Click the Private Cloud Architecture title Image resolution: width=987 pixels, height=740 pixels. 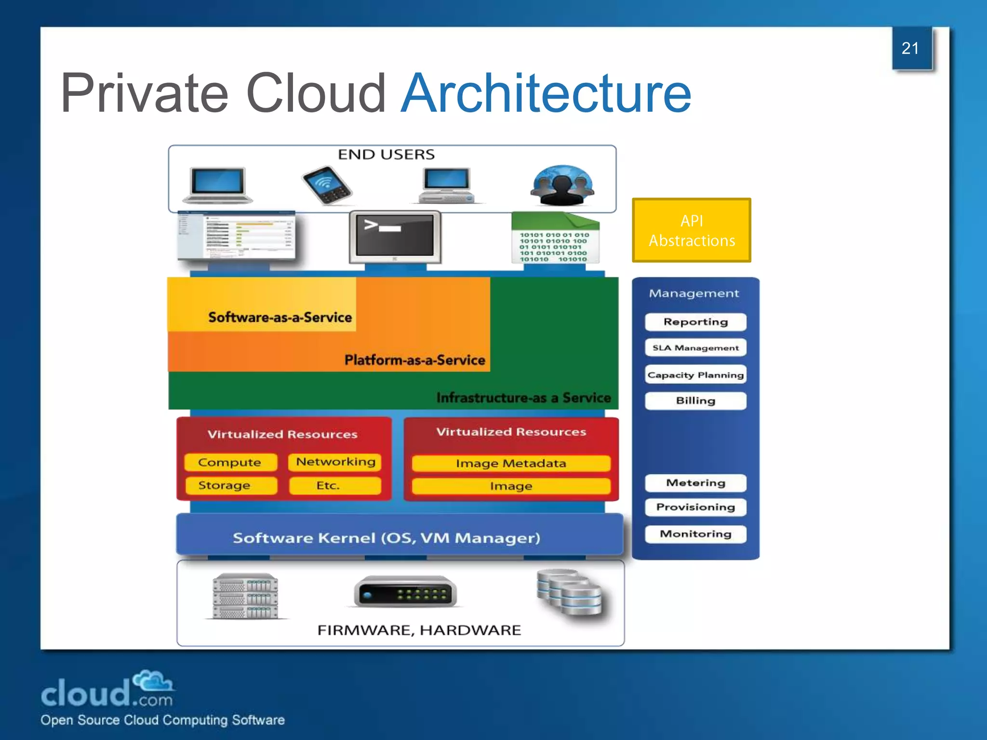376,92
